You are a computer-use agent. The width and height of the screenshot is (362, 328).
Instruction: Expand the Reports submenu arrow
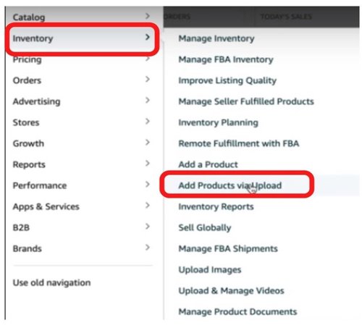[148, 164]
